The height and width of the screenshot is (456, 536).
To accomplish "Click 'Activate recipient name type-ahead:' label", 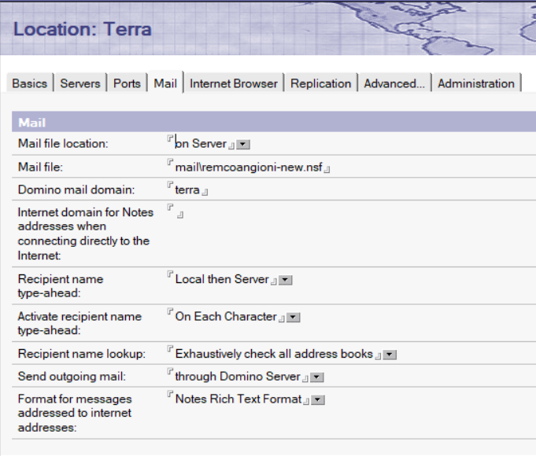I will tap(79, 323).
